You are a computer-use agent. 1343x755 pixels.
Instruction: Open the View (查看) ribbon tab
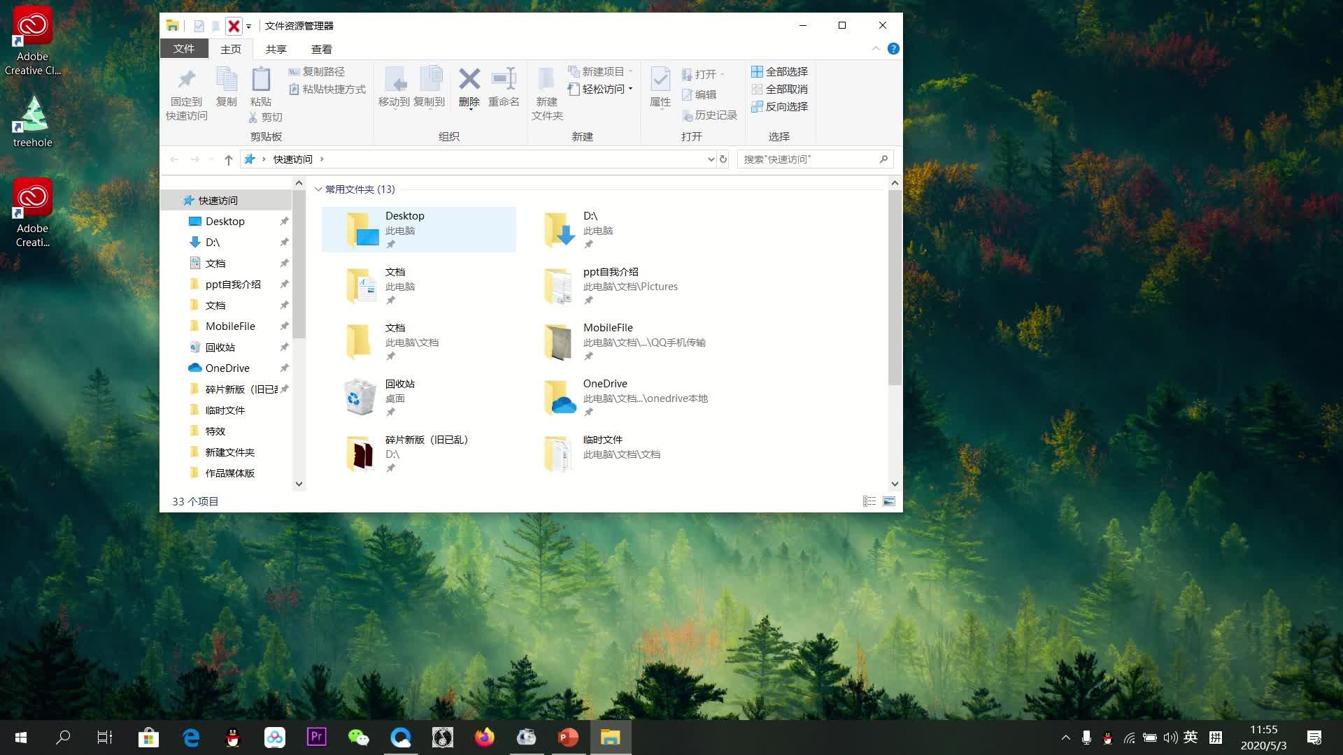pyautogui.click(x=321, y=49)
